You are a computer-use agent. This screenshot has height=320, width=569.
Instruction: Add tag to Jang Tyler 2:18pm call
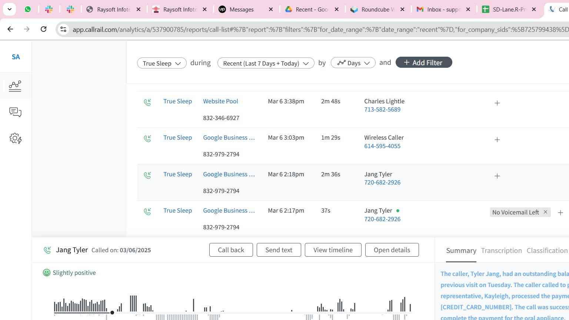tap(497, 176)
